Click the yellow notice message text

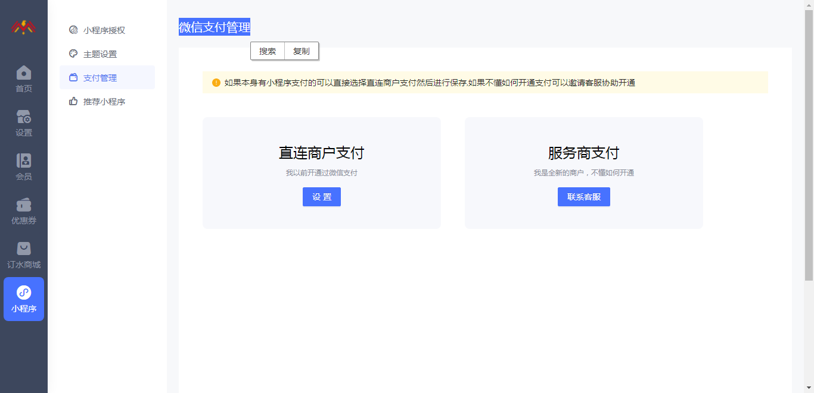pos(430,83)
